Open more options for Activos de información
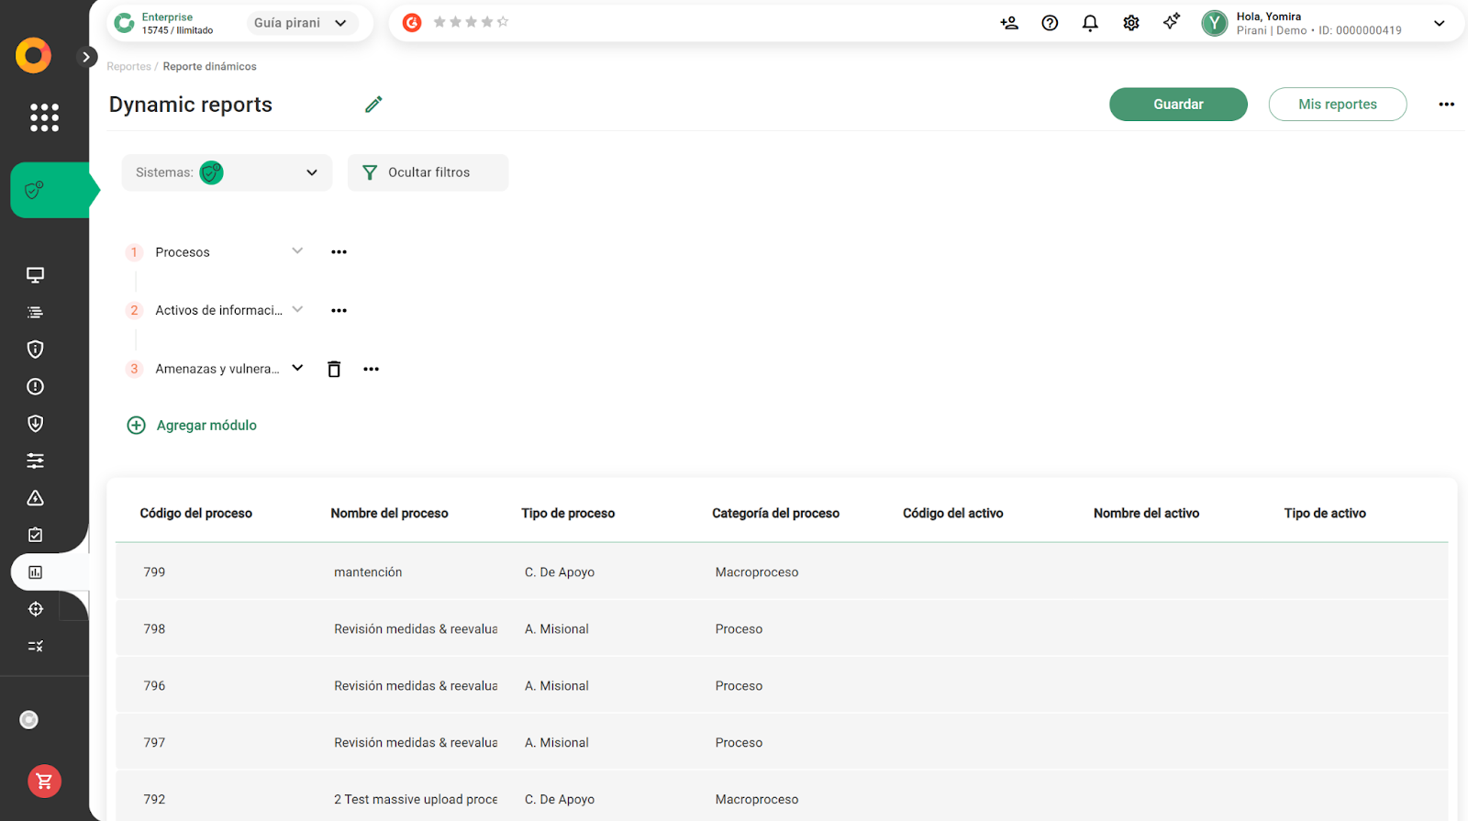1468x821 pixels. [339, 311]
